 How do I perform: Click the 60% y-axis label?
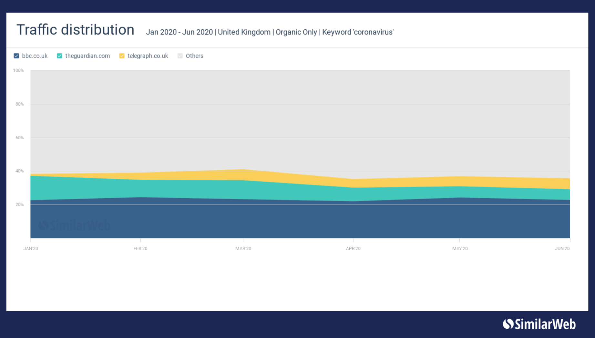(19, 137)
